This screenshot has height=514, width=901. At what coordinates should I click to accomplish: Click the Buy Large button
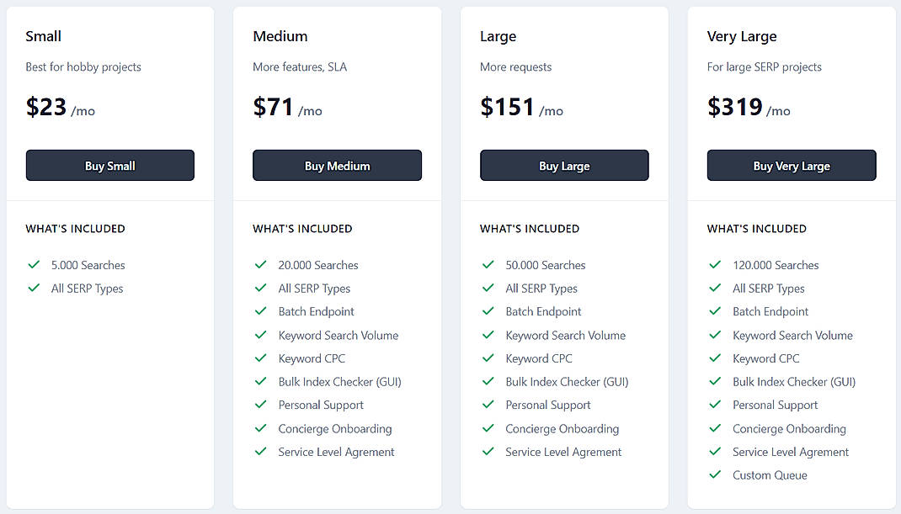coord(564,165)
